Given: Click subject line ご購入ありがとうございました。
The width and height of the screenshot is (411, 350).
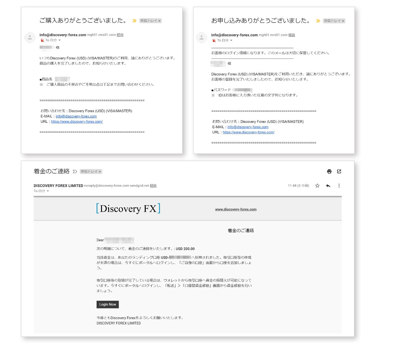Looking at the screenshot, I should click(x=83, y=21).
